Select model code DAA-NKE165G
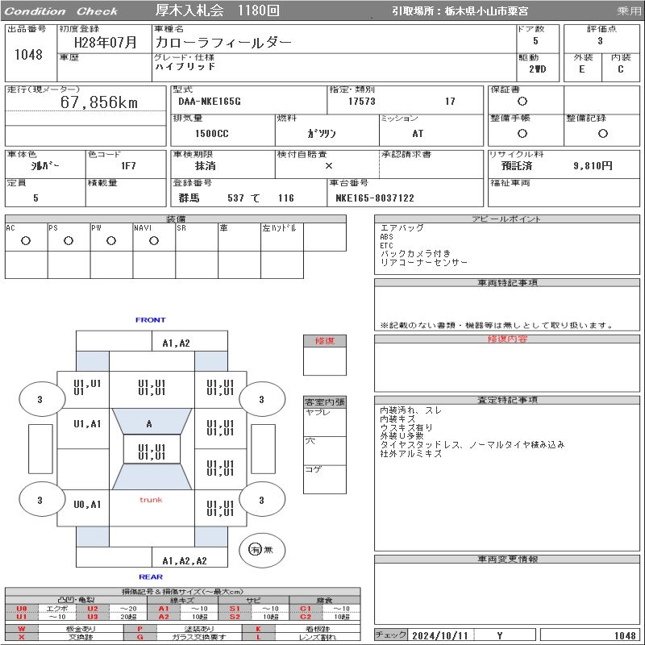The width and height of the screenshot is (645, 645). (x=210, y=102)
